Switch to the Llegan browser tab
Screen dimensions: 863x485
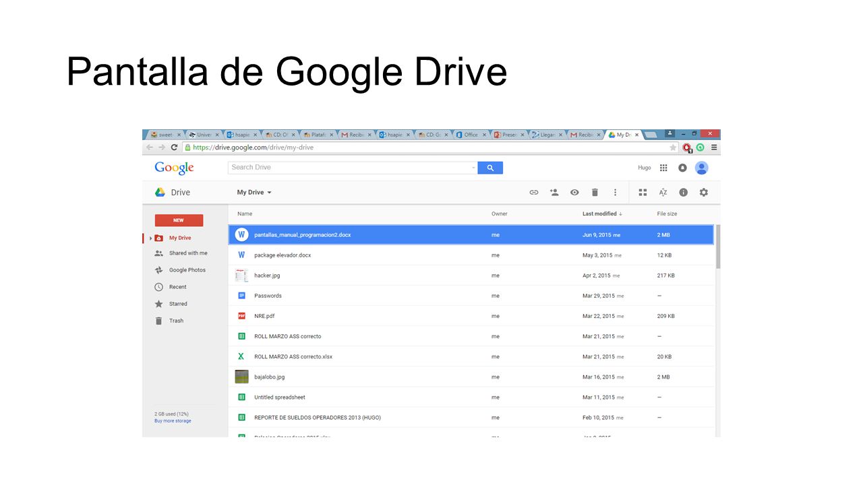(547, 135)
